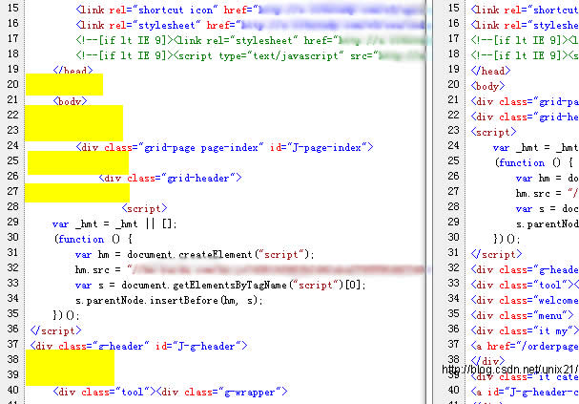Click the right pane line 22 grid-he div
The width and height of the screenshot is (579, 404).
(525, 117)
